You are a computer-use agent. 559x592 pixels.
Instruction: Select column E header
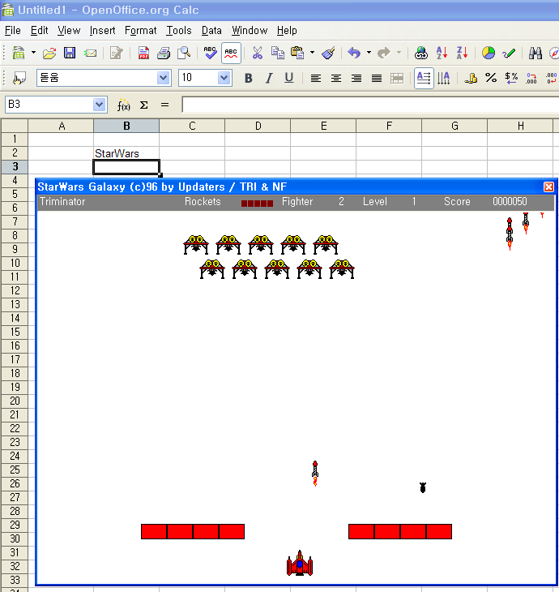323,126
